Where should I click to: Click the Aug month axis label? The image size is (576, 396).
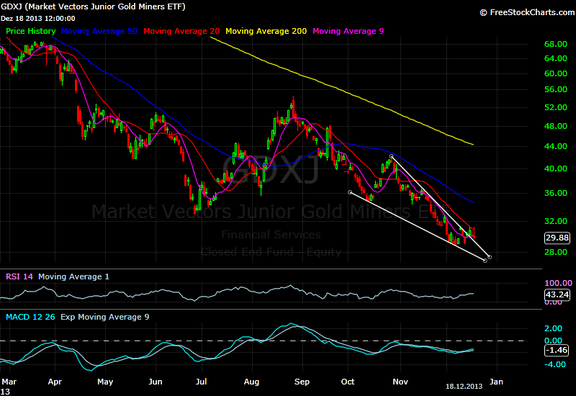[x=251, y=382]
